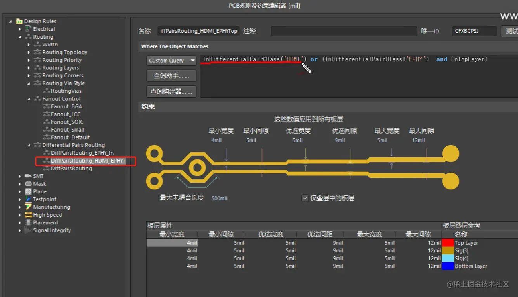Click the Fanout_SOIC rule icon
The image size is (518, 297).
coord(47,122)
